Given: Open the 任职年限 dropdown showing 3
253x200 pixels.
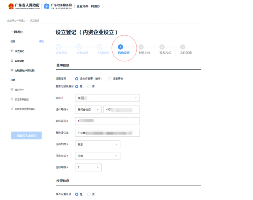Looking at the screenshot, I should [x=88, y=168].
